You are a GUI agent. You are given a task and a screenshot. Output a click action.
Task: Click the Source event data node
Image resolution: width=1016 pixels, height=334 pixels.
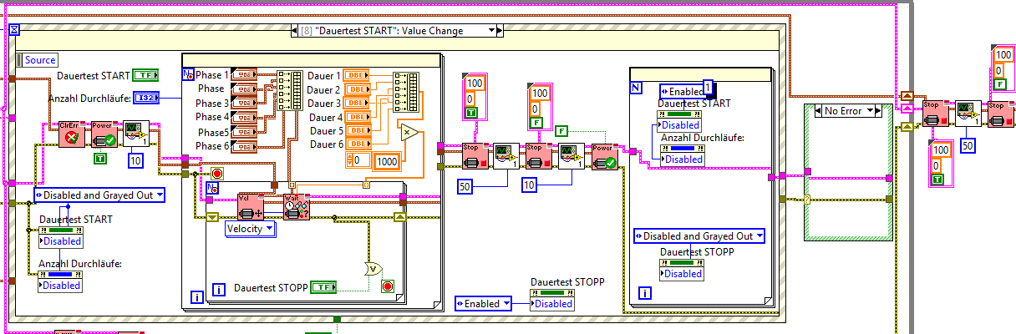click(x=35, y=60)
